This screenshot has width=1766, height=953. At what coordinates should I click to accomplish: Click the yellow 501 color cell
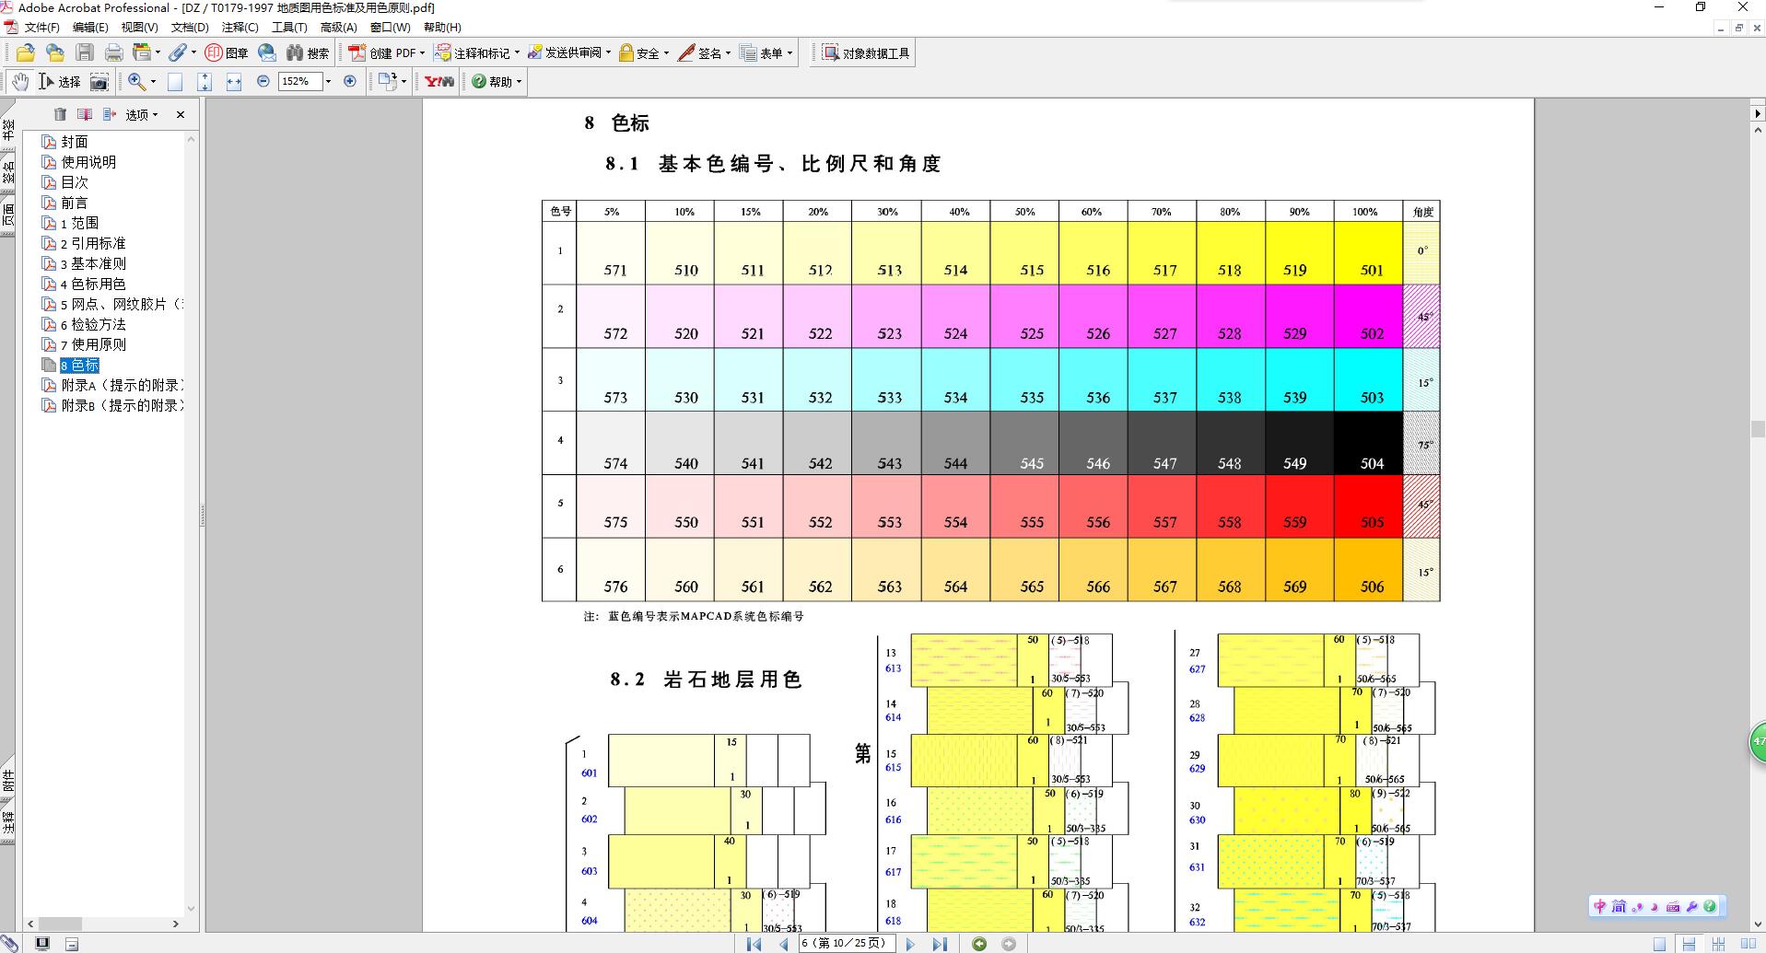point(1368,253)
